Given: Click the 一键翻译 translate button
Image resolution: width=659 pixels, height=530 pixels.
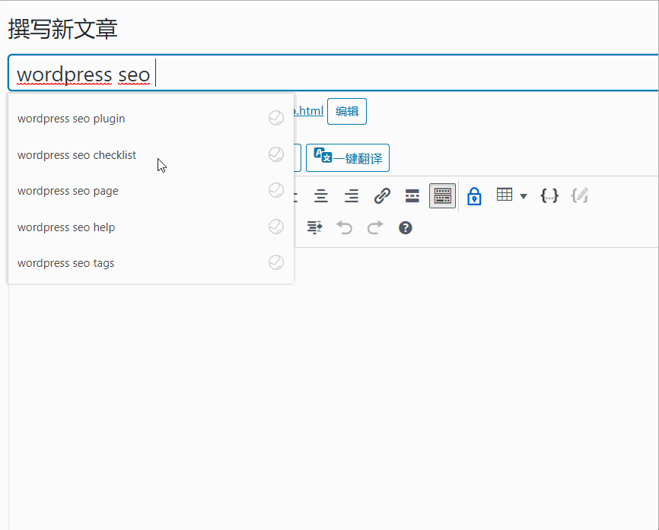Looking at the screenshot, I should [x=348, y=158].
